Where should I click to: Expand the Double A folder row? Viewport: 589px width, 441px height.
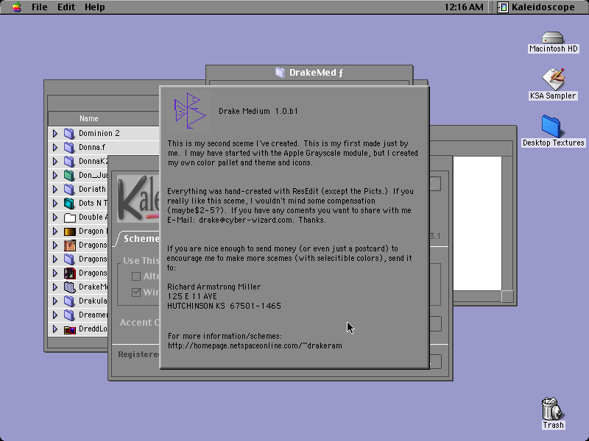click(54, 217)
